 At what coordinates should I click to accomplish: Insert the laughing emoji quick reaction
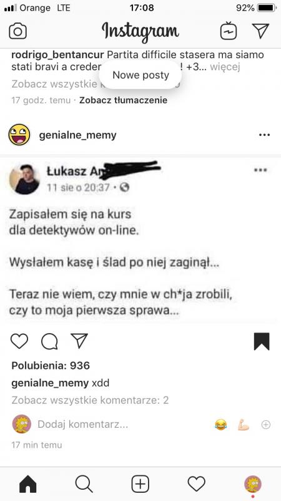[x=220, y=425]
